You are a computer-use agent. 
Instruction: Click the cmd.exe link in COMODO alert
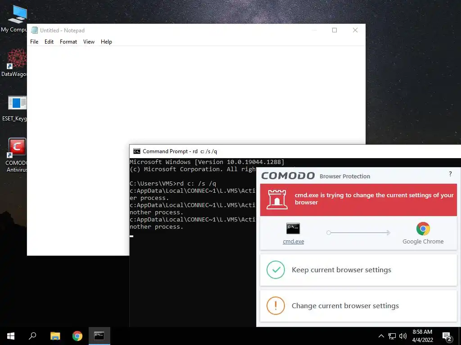coord(294,241)
